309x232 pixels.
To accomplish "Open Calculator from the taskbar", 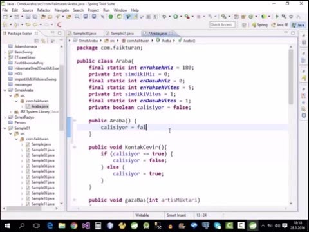I will [98, 226].
